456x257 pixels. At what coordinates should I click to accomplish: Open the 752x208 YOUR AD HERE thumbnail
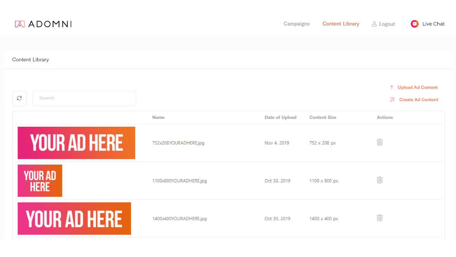point(76,143)
